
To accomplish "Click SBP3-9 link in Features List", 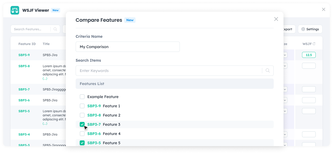I will click(x=94, y=106).
